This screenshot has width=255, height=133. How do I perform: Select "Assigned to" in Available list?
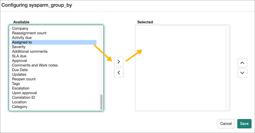click(22, 42)
